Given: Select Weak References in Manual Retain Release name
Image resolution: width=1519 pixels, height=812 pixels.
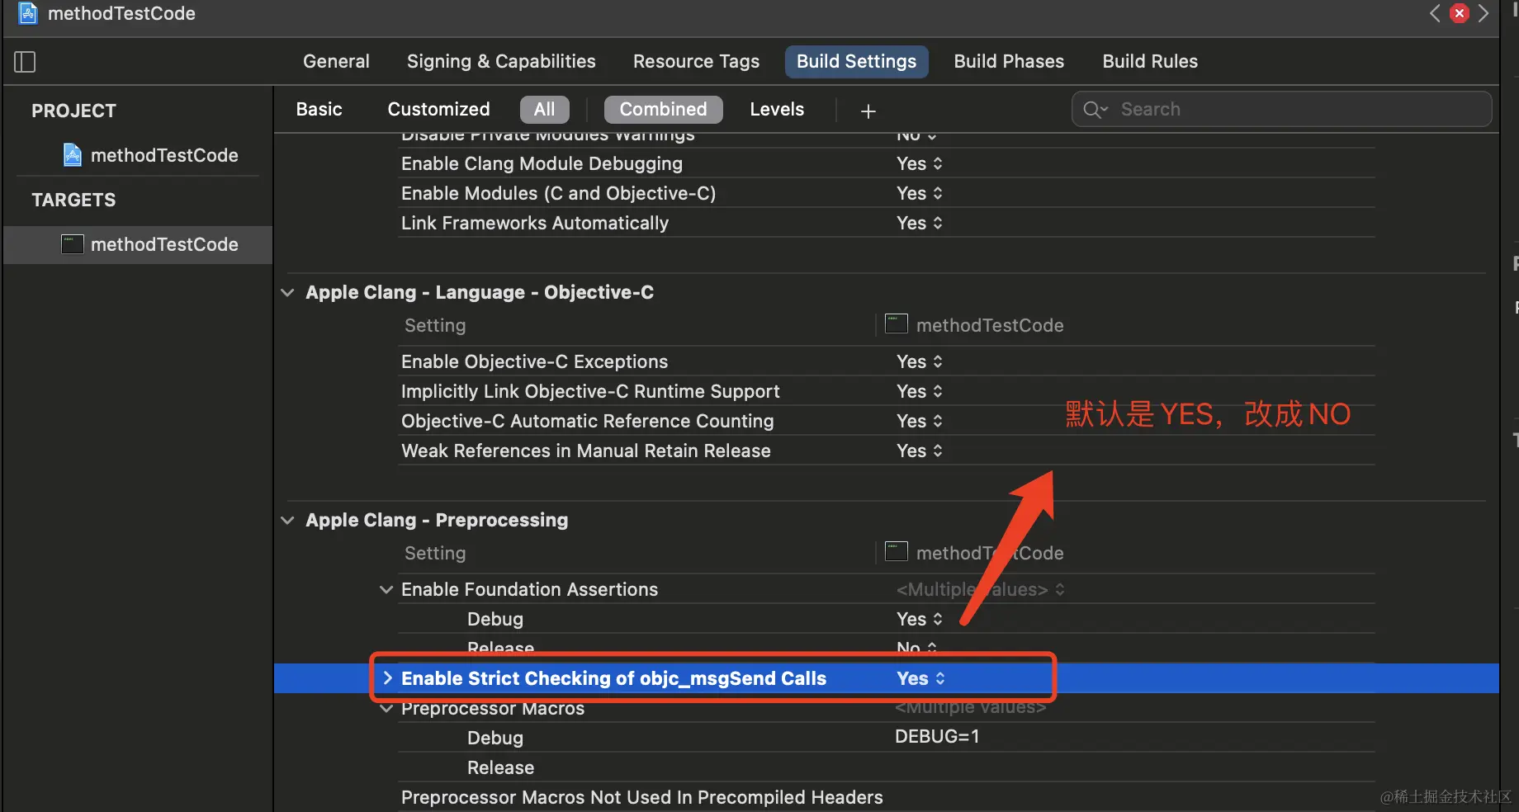Looking at the screenshot, I should coord(585,451).
